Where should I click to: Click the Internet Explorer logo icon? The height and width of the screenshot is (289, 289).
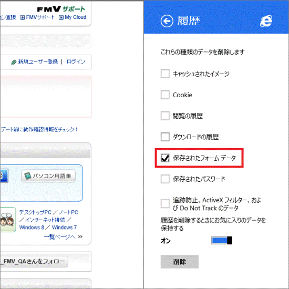coord(266,21)
